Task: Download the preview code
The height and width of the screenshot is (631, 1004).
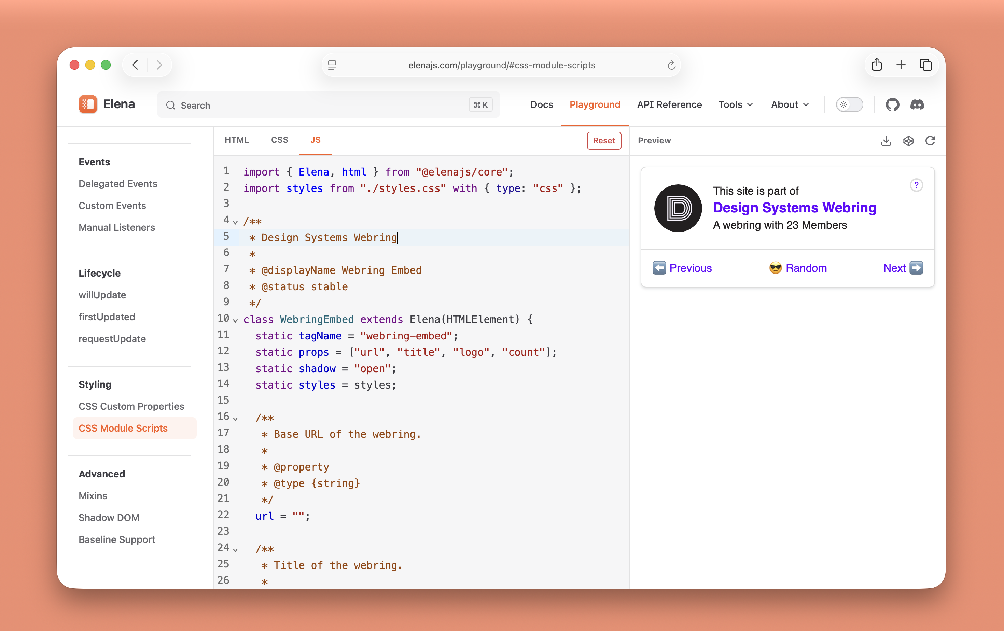Action: [886, 141]
